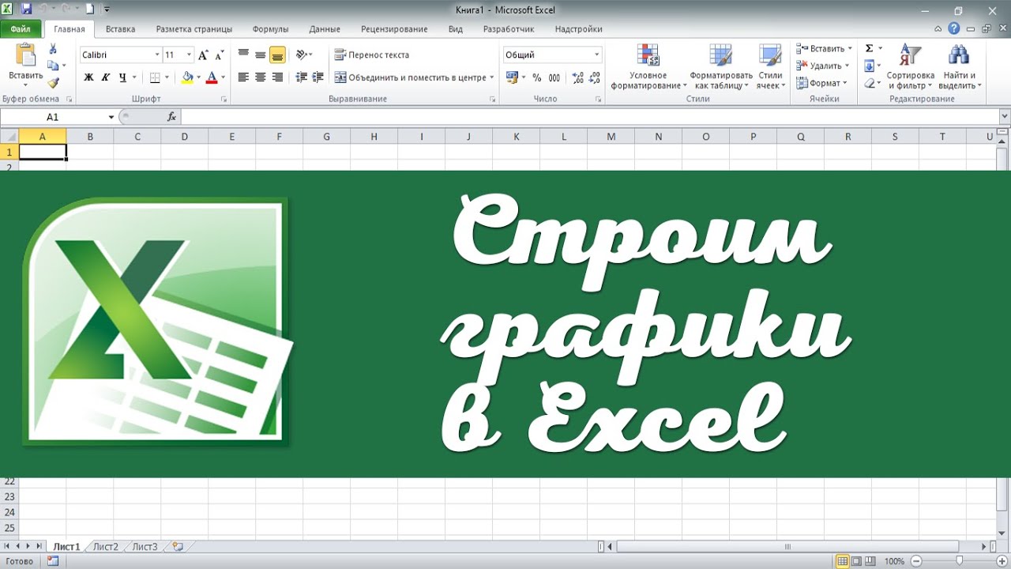Image resolution: width=1011 pixels, height=569 pixels.
Task: Expand the Name Box dropdown arrow
Action: [111, 117]
